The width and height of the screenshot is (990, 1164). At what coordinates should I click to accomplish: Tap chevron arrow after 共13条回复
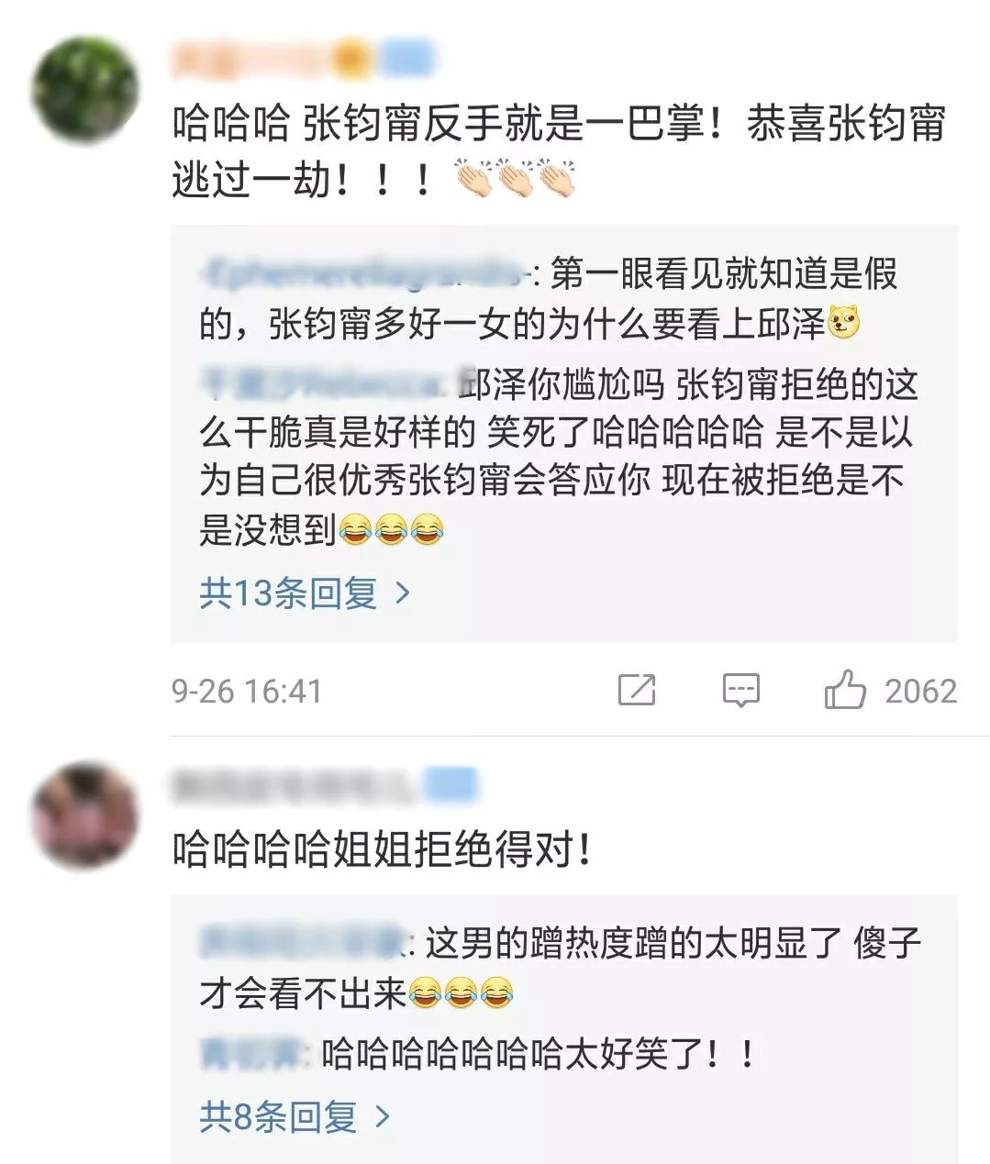(x=402, y=593)
